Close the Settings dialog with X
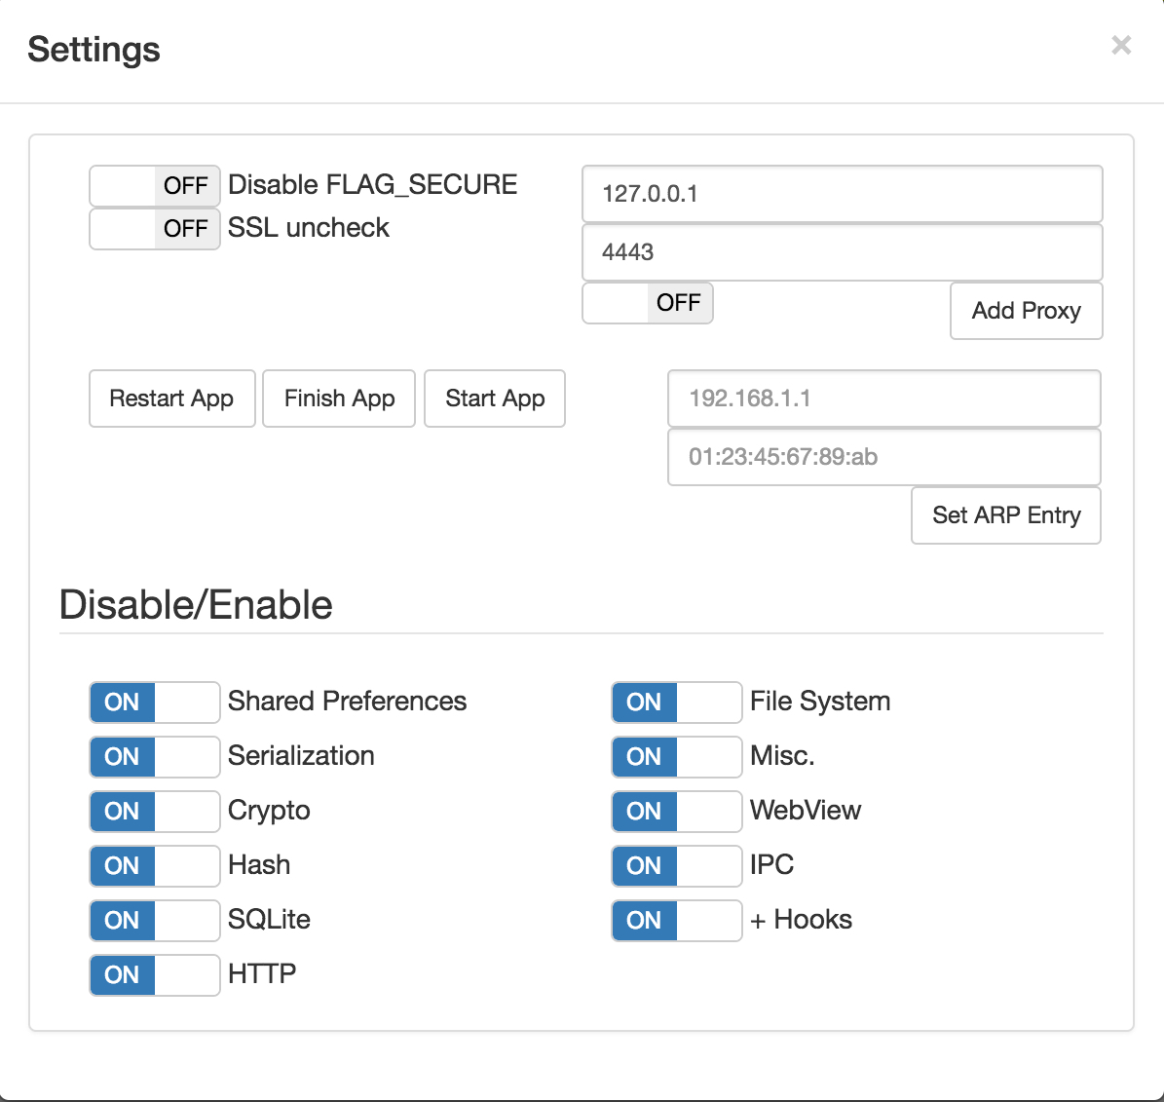This screenshot has width=1164, height=1102. pyautogui.click(x=1121, y=45)
